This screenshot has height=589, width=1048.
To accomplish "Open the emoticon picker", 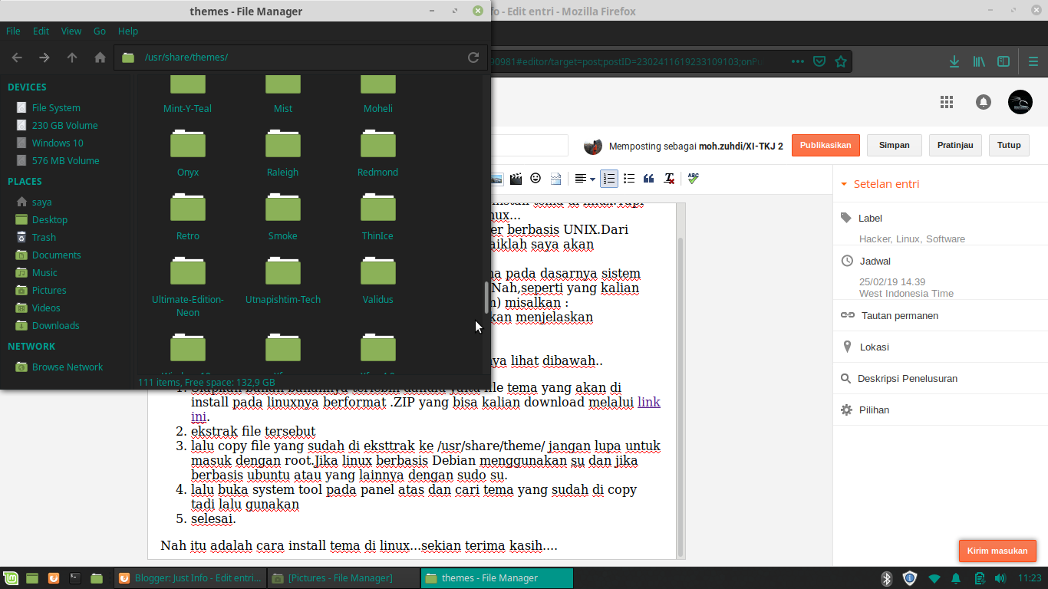I will [x=536, y=179].
